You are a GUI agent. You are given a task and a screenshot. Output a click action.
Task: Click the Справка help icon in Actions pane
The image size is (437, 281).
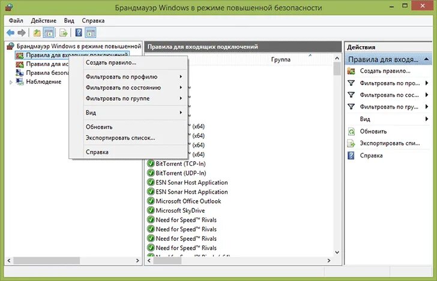click(351, 156)
